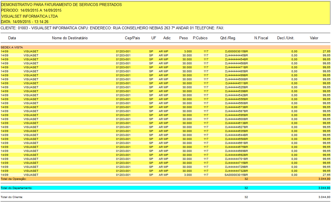
Task: Select tracking code DJ444444573BR
Action: pos(237,107)
